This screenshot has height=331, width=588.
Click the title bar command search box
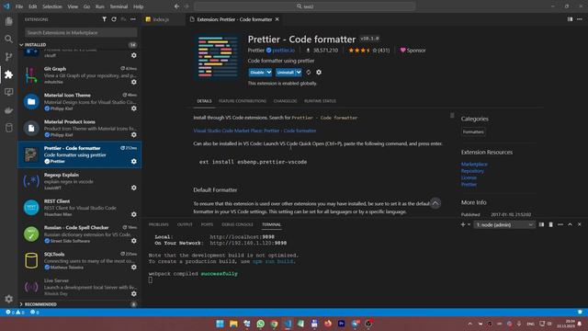[305, 6]
